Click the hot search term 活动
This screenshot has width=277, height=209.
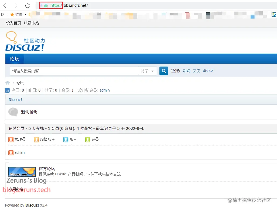pyautogui.click(x=187, y=71)
